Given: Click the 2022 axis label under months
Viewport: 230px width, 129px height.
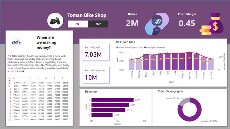Looking at the screenshot, I should 171,82.
